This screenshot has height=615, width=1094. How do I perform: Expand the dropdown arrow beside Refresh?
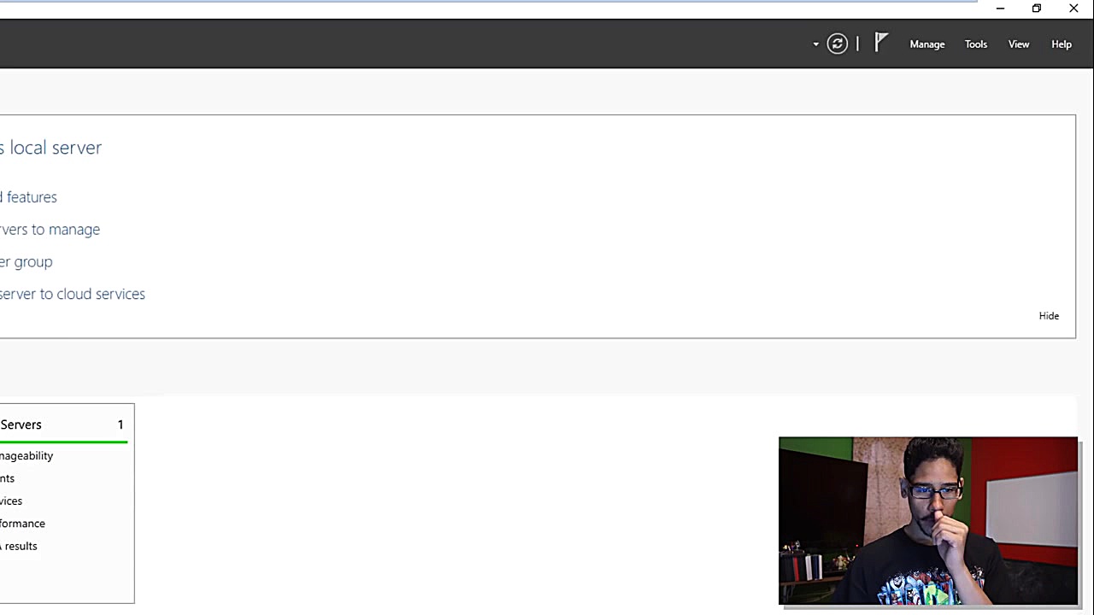pyautogui.click(x=815, y=44)
